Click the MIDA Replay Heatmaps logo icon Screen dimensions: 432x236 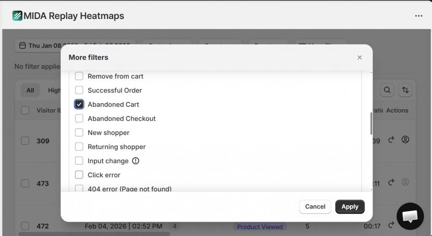click(x=17, y=16)
